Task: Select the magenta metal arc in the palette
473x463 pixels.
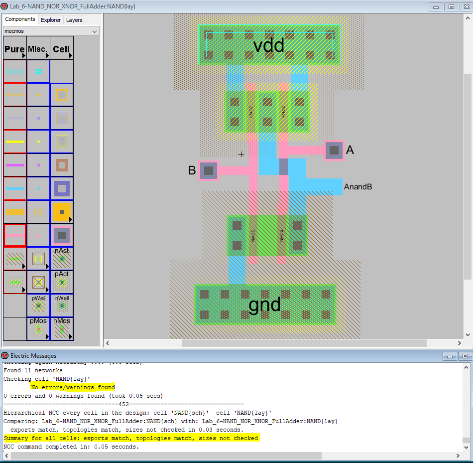Action: [x=15, y=165]
